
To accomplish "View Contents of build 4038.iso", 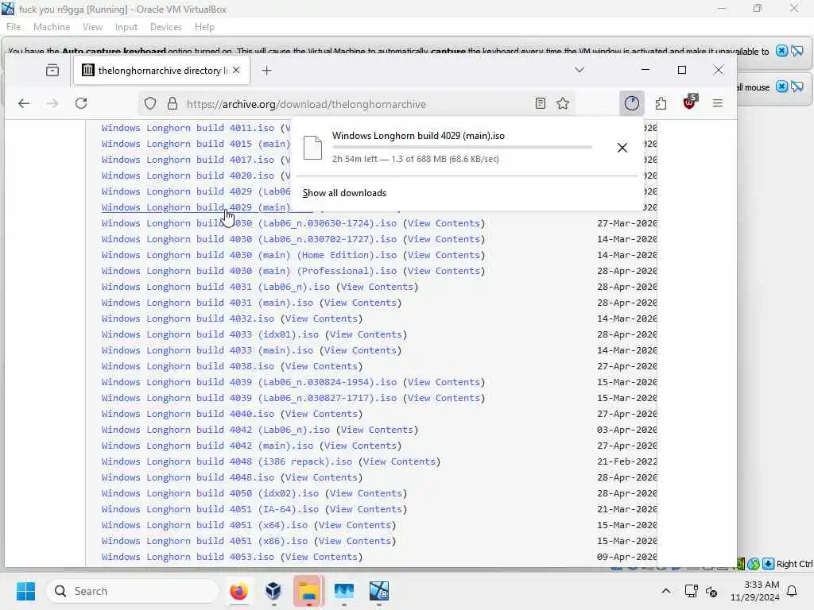I will click(321, 366).
